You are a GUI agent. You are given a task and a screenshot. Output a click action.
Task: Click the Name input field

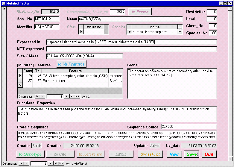[x=130, y=19]
